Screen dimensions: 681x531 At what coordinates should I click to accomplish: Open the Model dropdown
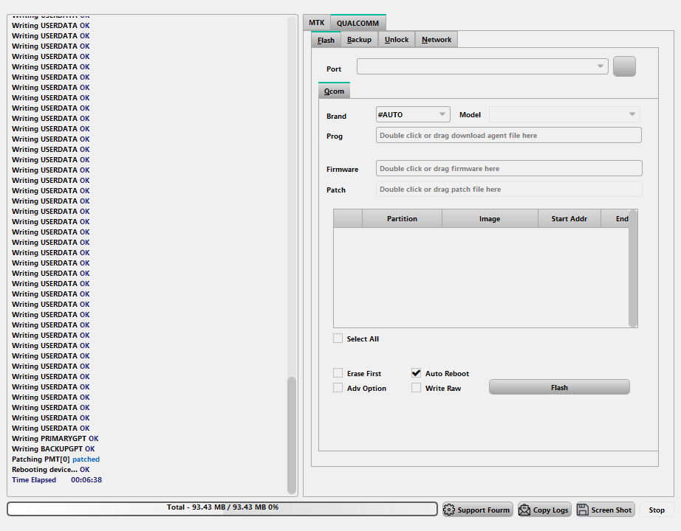632,114
